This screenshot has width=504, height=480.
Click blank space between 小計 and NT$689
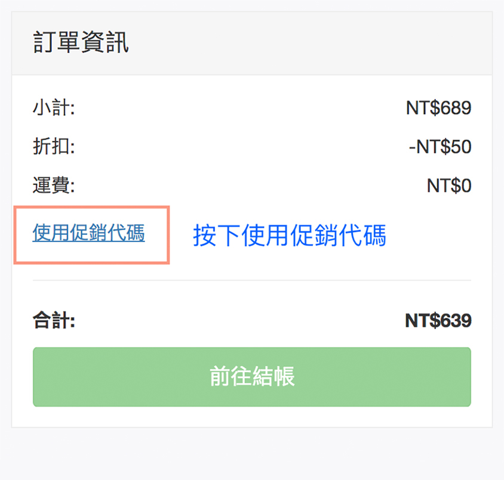point(239,109)
